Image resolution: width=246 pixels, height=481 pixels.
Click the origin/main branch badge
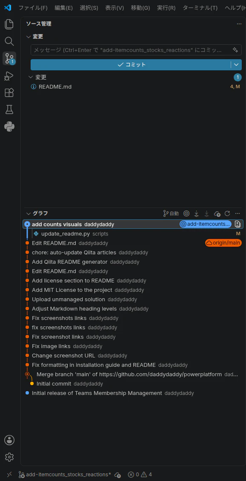pyautogui.click(x=223, y=243)
